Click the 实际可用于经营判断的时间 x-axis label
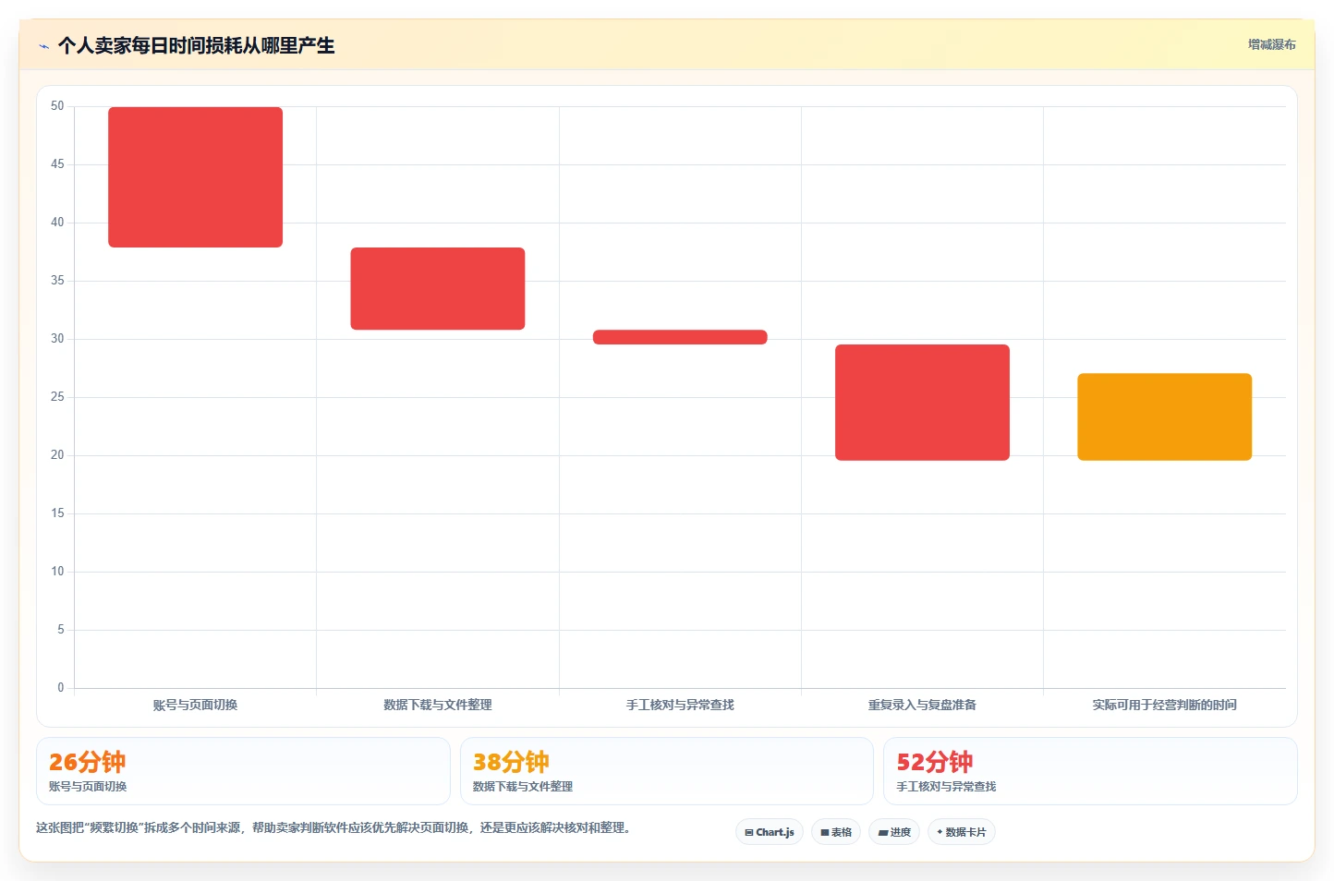Image resolution: width=1334 pixels, height=881 pixels. click(x=1164, y=705)
